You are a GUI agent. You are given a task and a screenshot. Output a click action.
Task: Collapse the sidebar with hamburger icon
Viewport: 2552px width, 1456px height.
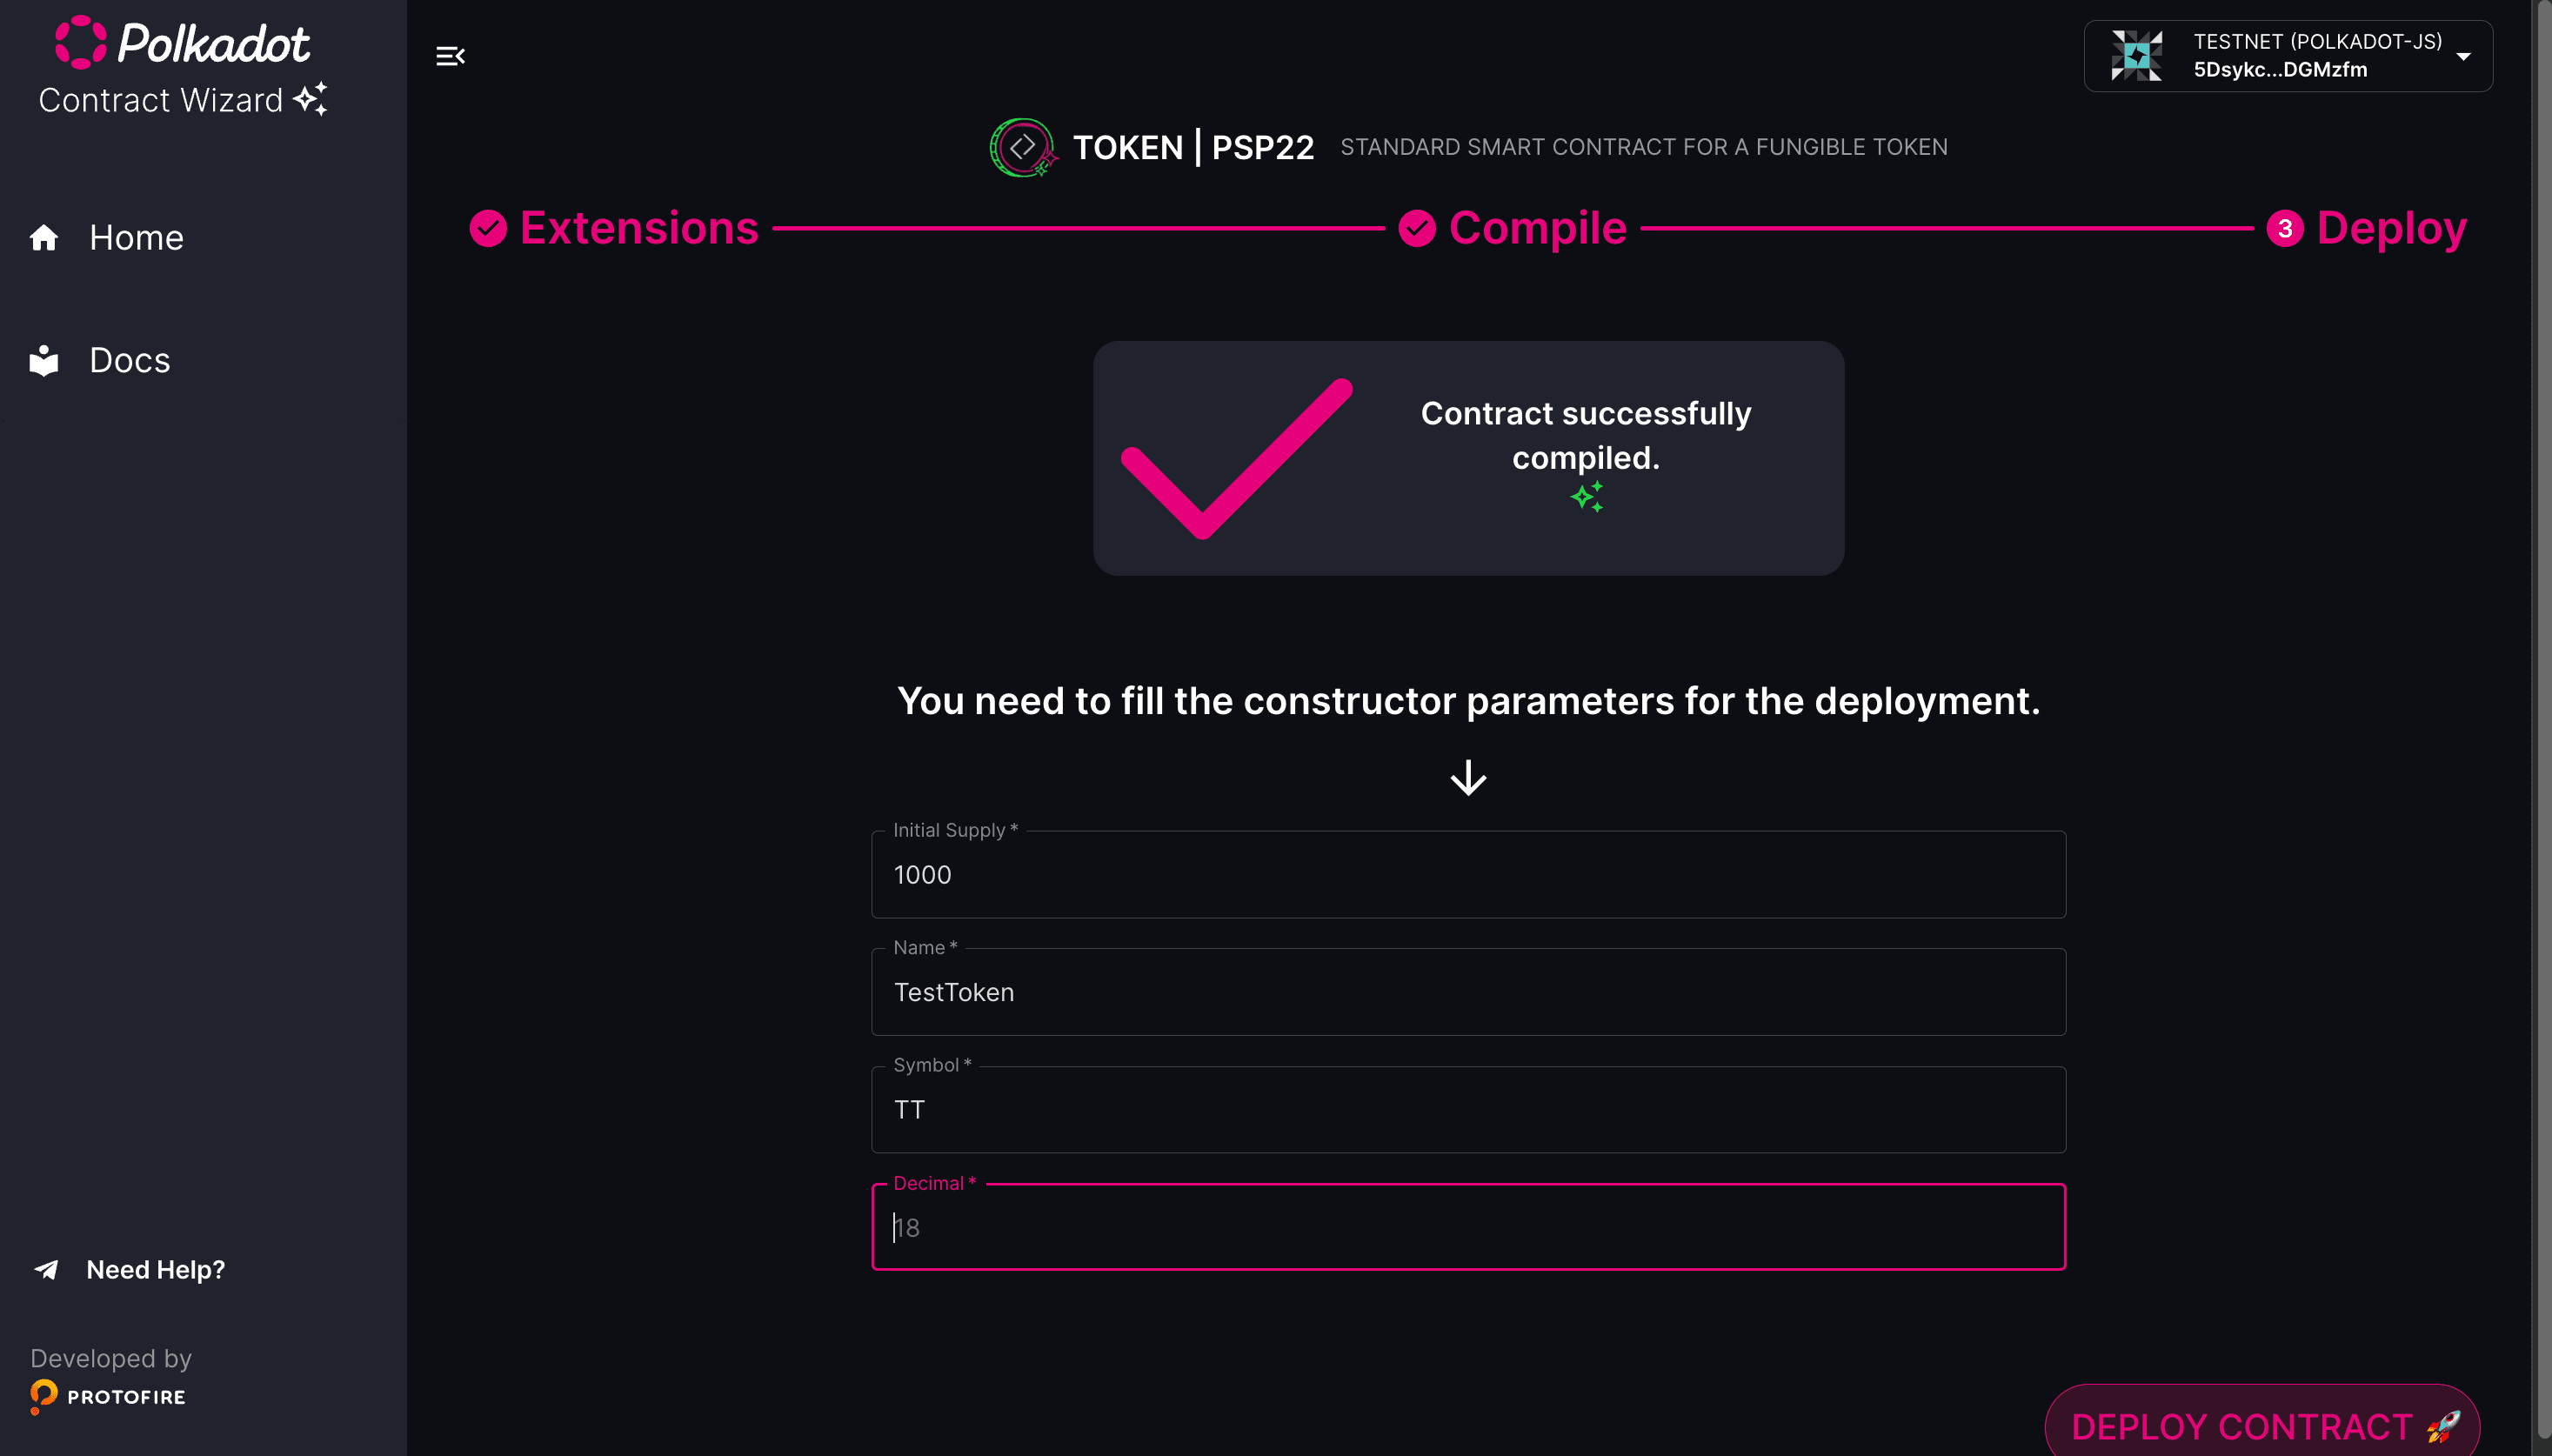point(450,56)
